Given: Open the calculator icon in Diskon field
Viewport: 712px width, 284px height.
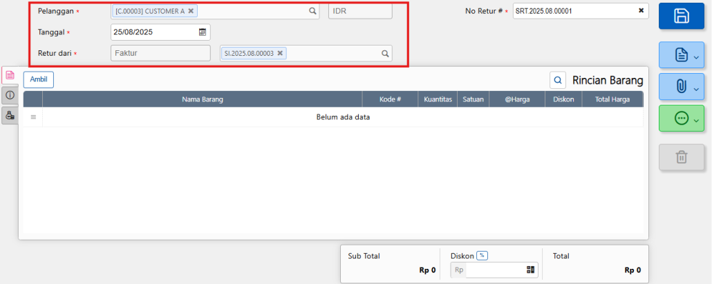Looking at the screenshot, I should [530, 270].
